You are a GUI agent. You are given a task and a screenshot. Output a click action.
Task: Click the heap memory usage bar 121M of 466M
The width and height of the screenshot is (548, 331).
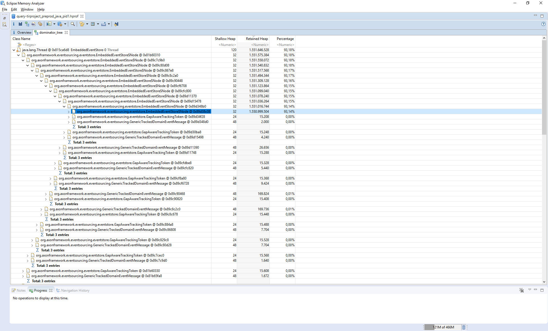tap(442, 327)
